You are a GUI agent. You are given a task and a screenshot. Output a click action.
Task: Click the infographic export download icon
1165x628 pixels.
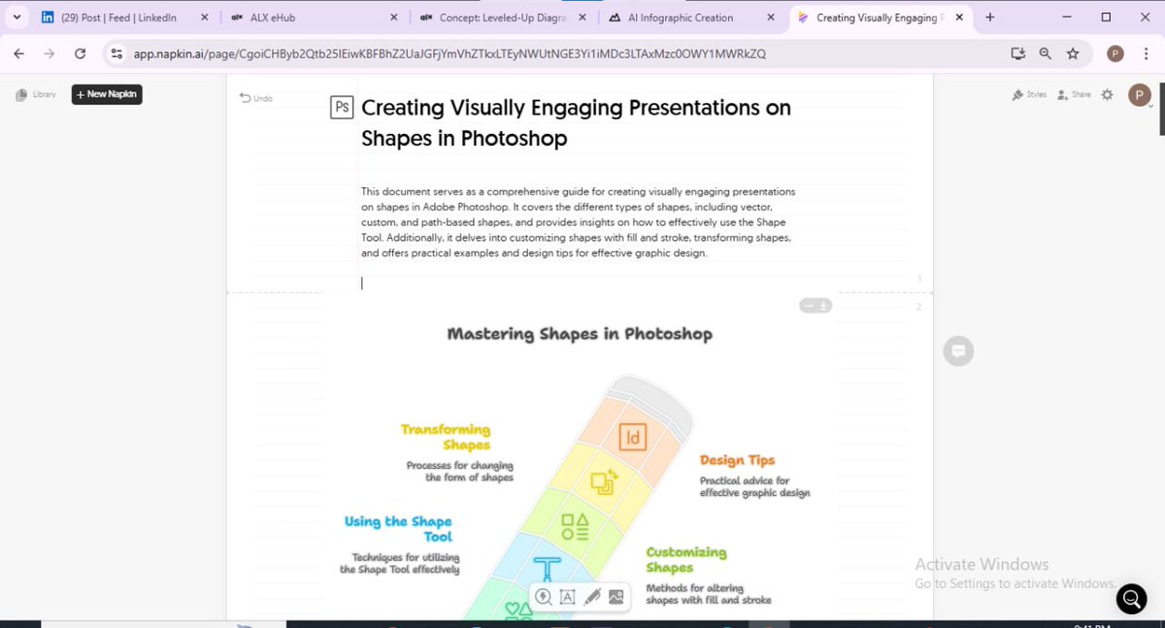point(823,306)
